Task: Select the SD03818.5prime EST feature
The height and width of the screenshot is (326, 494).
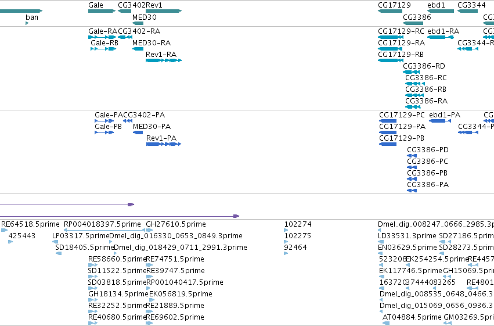Action: point(93,288)
